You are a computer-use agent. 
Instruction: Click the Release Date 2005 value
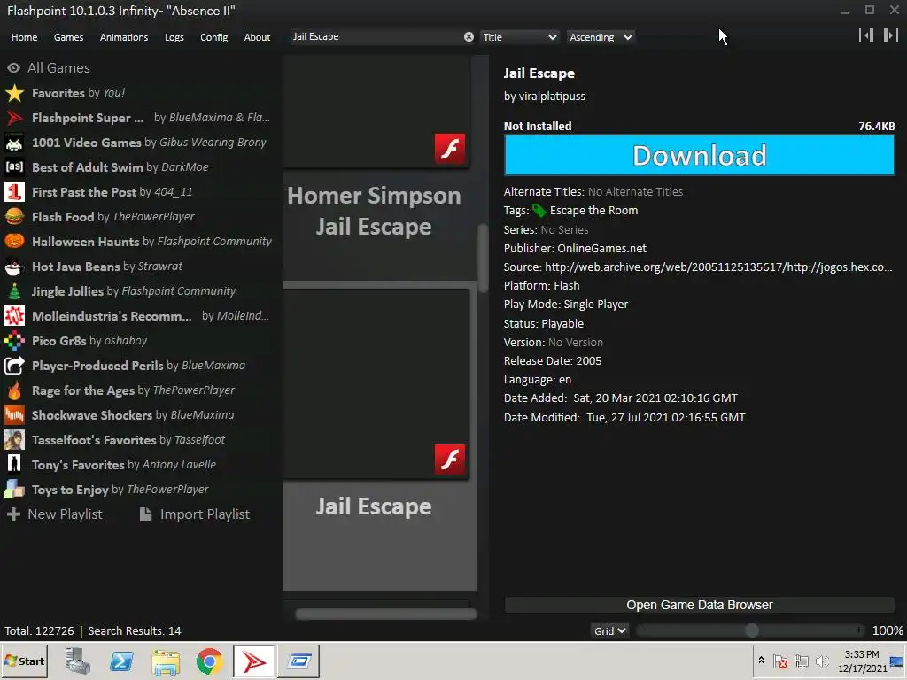coord(589,361)
